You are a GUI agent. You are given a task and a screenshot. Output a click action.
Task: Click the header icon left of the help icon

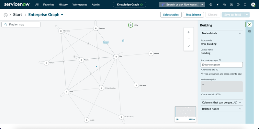(231, 5)
